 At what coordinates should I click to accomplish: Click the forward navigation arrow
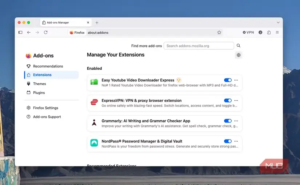[x=37, y=32]
